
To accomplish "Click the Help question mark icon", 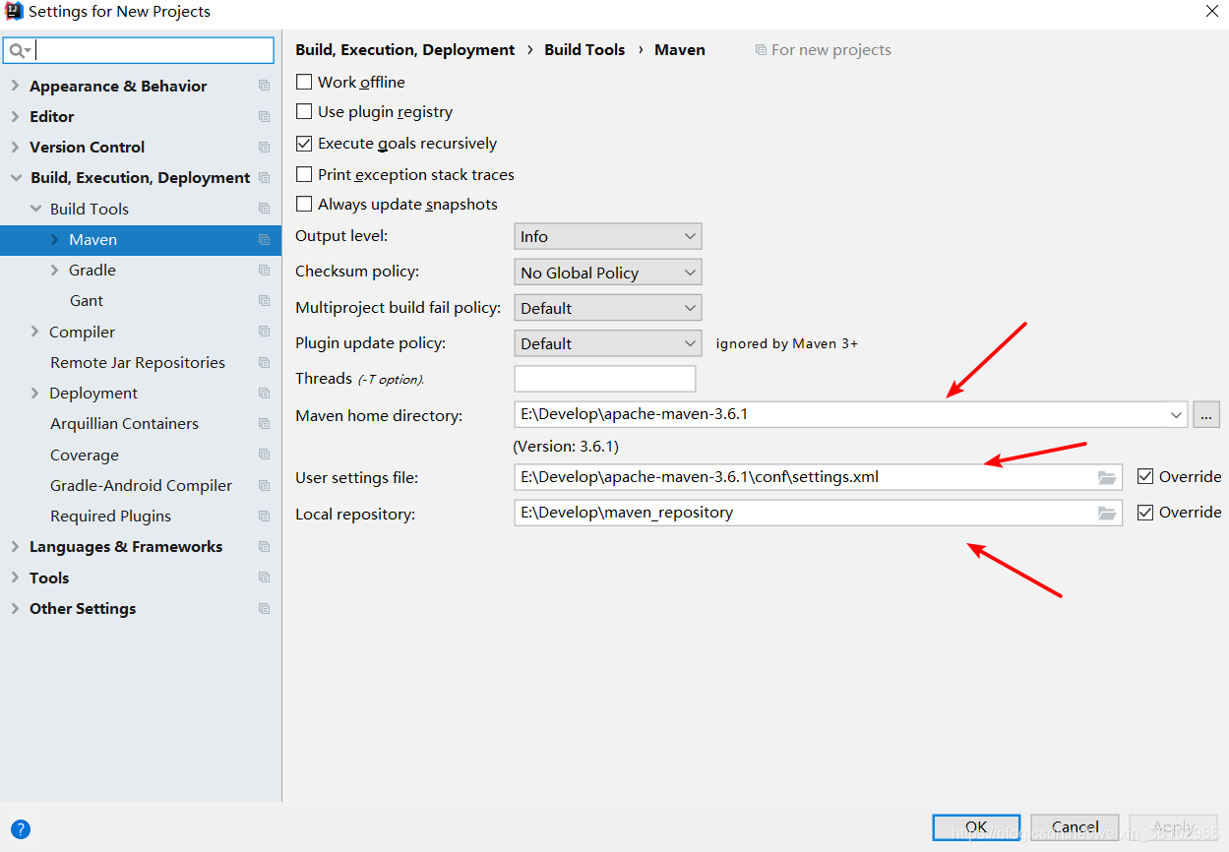I will coord(21,829).
